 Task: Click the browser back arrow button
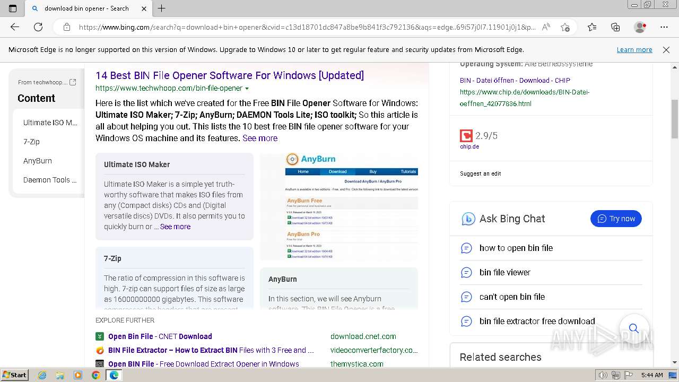(15, 27)
